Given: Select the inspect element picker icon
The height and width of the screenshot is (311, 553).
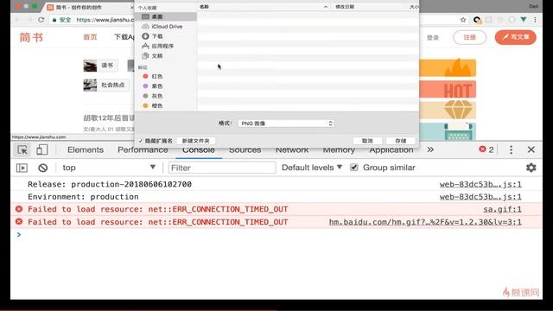Looking at the screenshot, I should 22,149.
